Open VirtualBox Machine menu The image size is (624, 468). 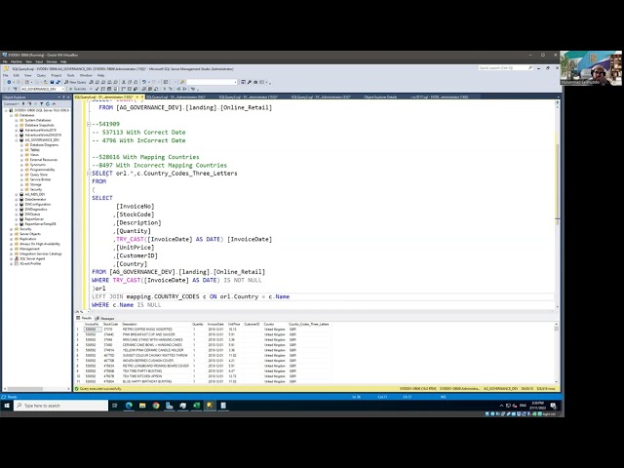(17, 61)
